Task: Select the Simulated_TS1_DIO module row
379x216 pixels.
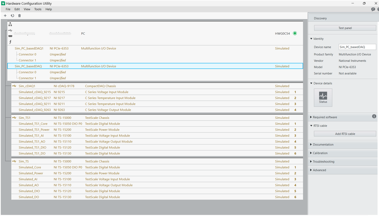Action: (157, 148)
